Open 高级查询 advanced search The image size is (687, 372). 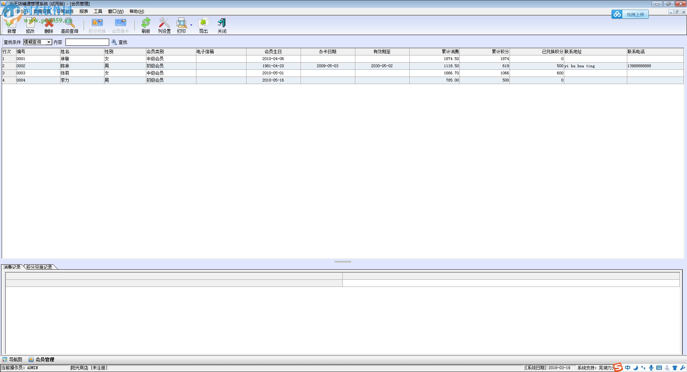coord(69,25)
